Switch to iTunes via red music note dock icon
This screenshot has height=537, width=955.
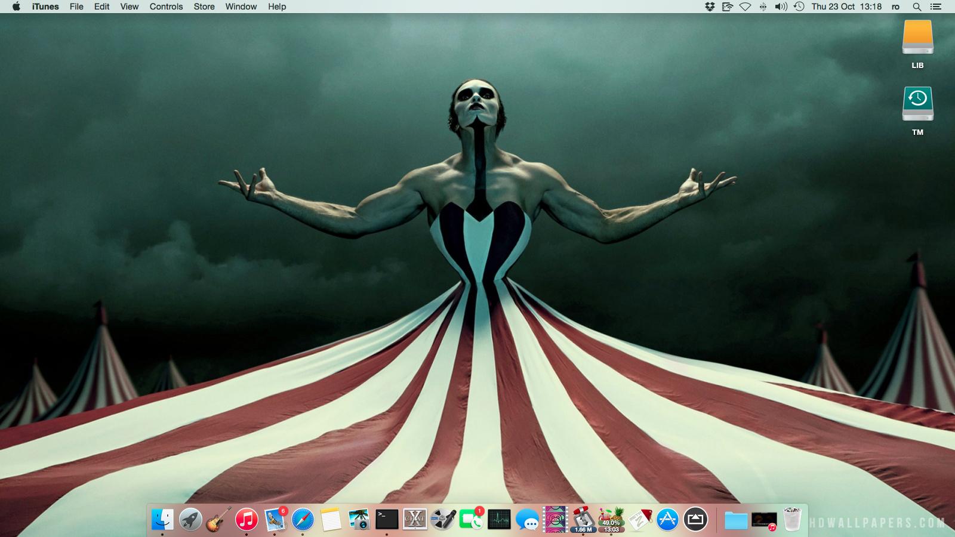click(x=247, y=520)
